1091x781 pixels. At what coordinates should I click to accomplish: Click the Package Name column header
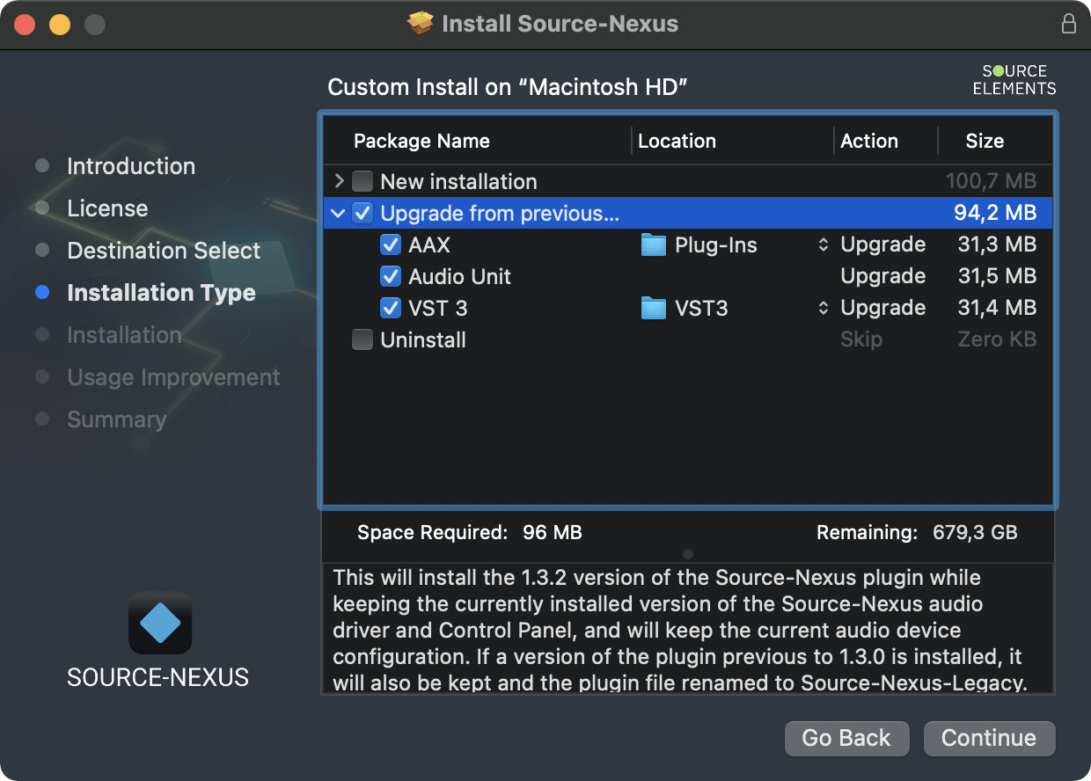(421, 142)
